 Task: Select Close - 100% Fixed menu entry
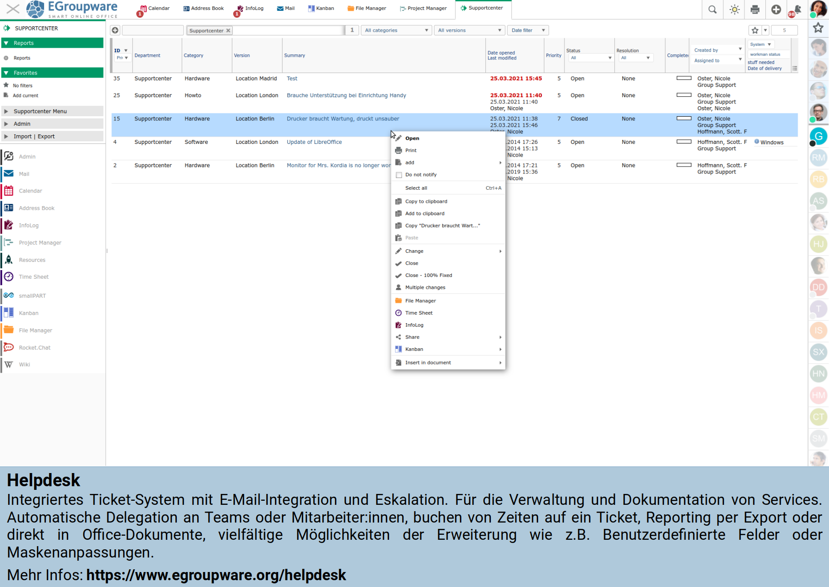pyautogui.click(x=428, y=275)
